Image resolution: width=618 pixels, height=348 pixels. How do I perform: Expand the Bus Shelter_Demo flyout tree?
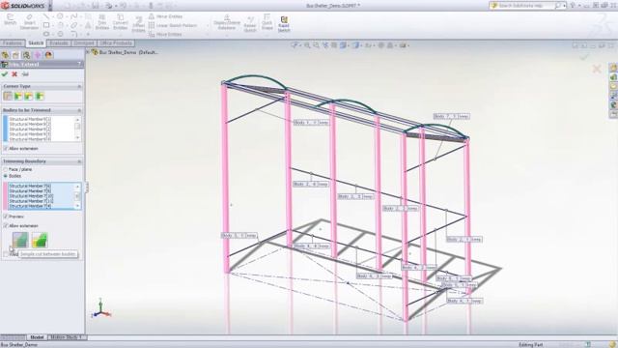(x=89, y=51)
